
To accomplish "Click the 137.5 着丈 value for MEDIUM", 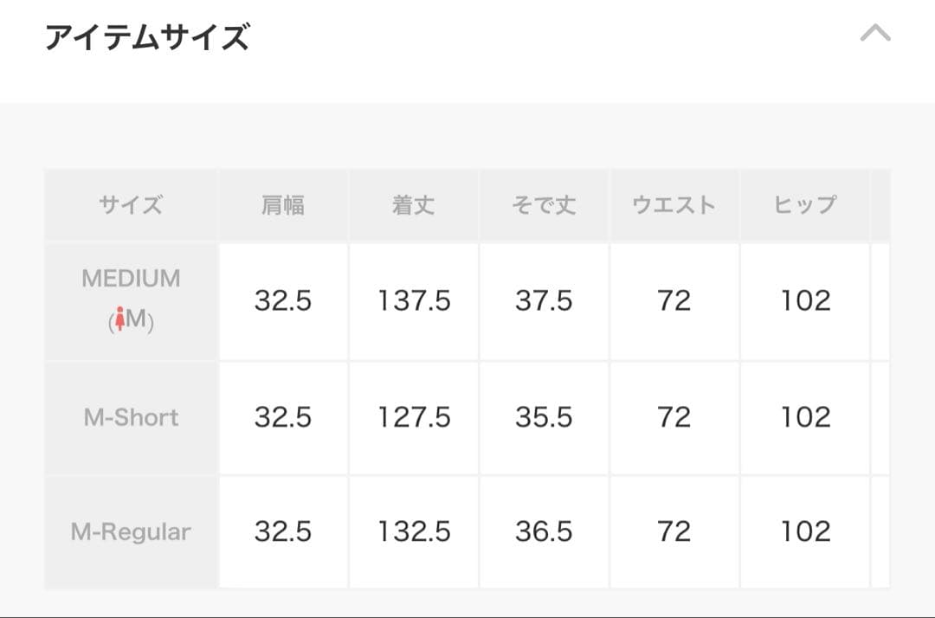I will [413, 301].
